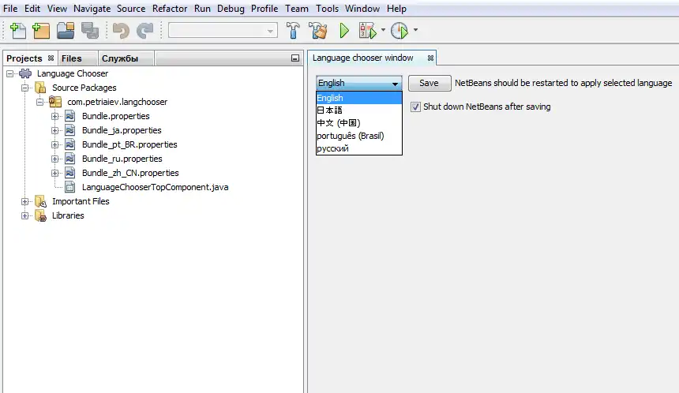
Task: Click the Bundle_pt_BR.properties file icon
Action: click(x=69, y=144)
